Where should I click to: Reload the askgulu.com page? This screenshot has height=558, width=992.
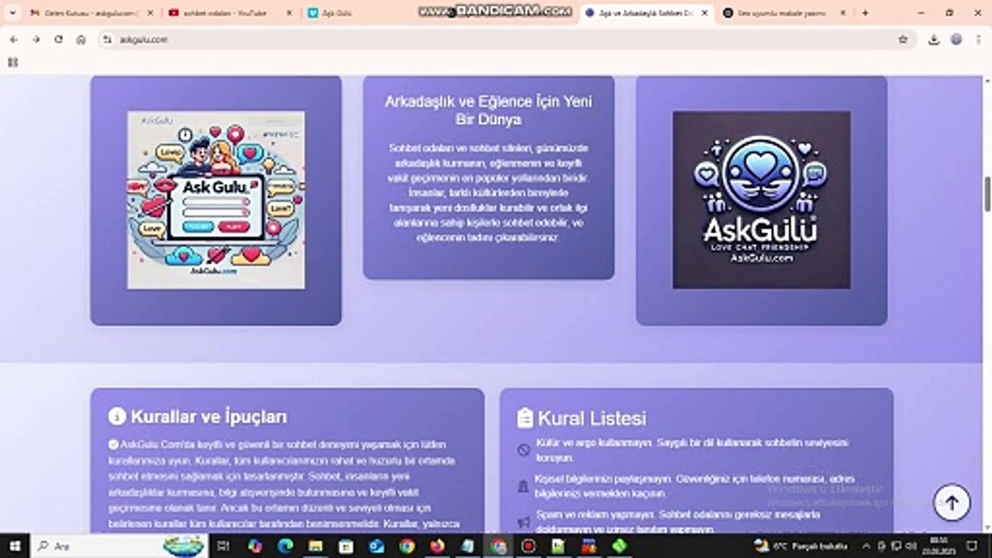(x=58, y=40)
